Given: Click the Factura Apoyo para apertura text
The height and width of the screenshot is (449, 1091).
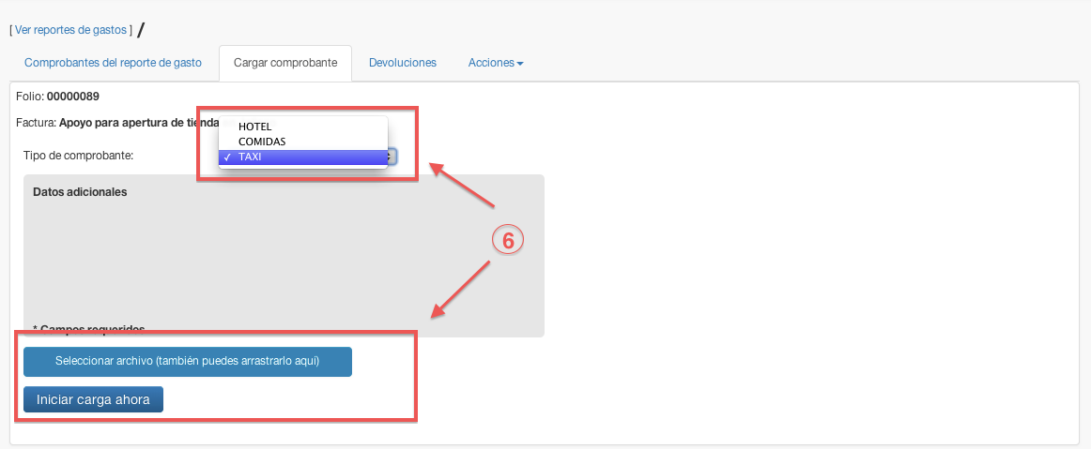Looking at the screenshot, I should coord(117,123).
